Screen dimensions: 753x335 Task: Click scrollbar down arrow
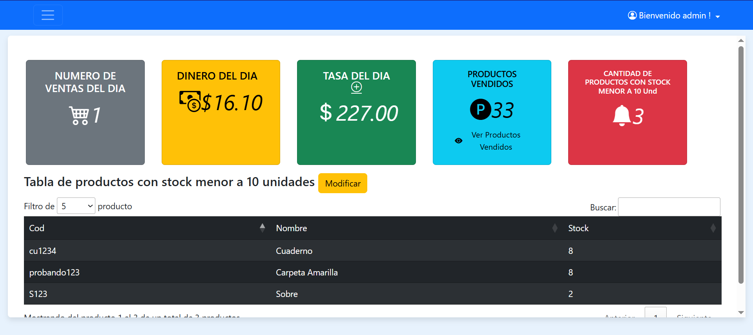[x=741, y=313]
